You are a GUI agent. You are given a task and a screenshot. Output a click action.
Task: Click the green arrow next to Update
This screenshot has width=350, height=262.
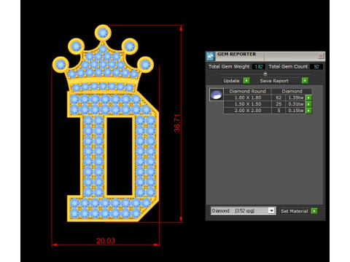246,81
